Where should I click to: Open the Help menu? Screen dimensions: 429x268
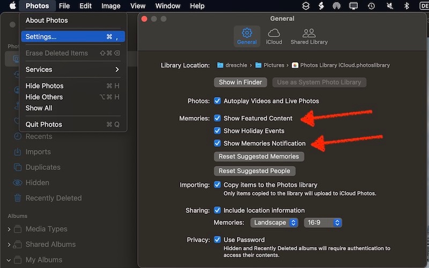pyautogui.click(x=197, y=6)
